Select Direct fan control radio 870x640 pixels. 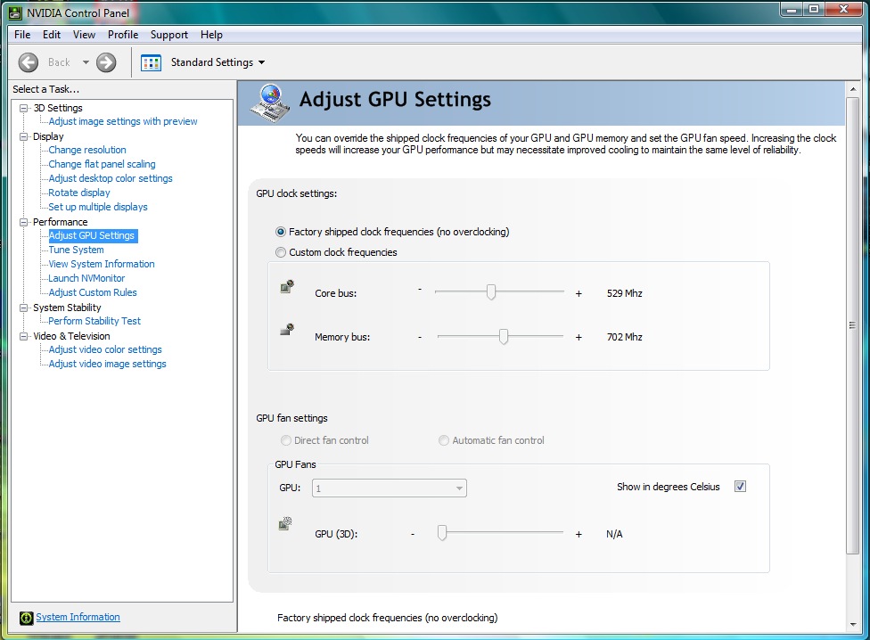pos(286,440)
